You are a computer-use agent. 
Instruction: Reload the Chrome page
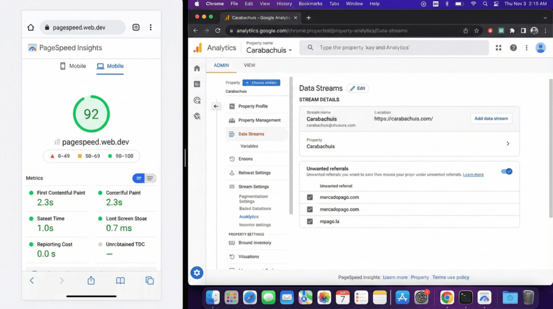(218, 31)
